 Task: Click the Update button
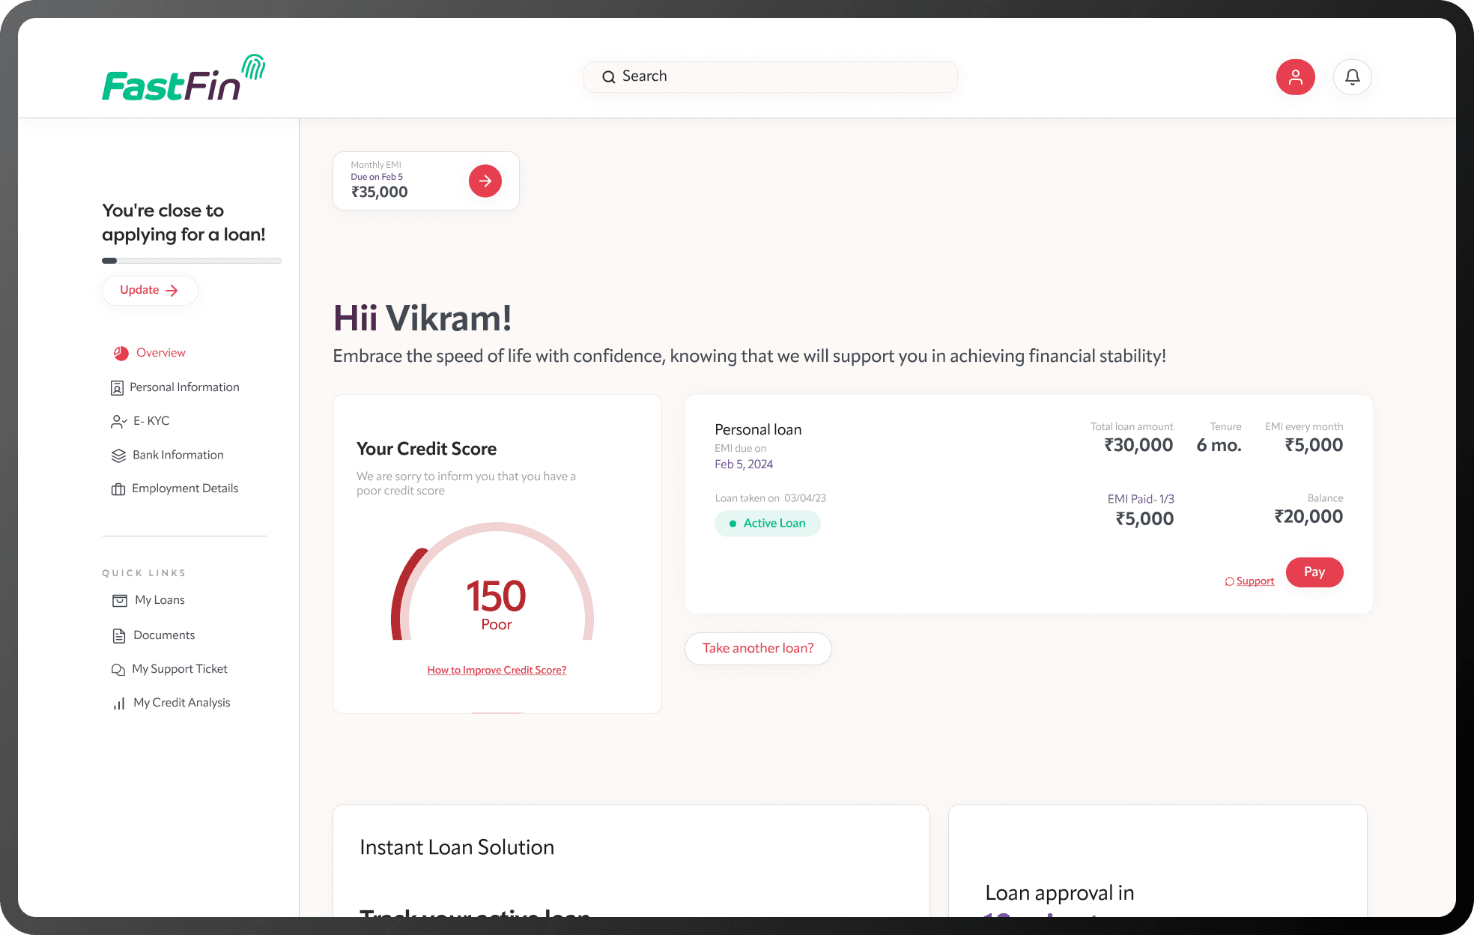150,291
